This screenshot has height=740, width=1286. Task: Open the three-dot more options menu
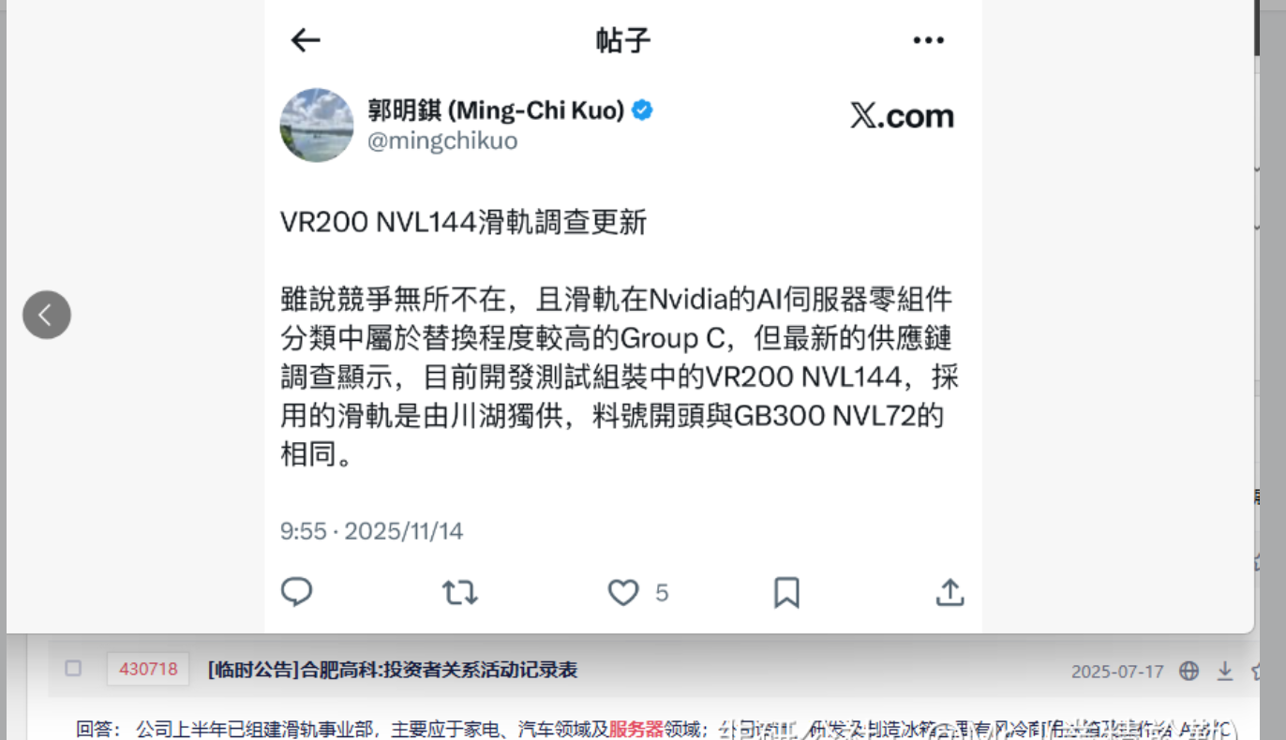[928, 40]
